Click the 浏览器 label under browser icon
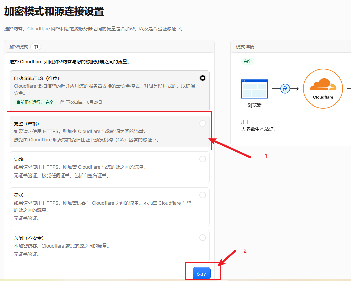 point(254,105)
